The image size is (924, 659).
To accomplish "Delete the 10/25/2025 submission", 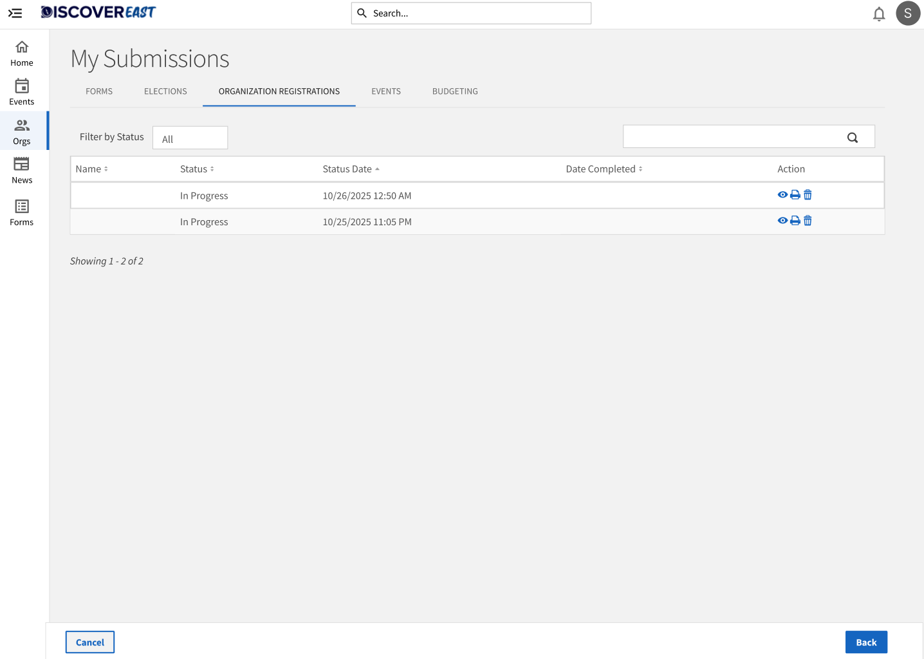I will pos(808,221).
